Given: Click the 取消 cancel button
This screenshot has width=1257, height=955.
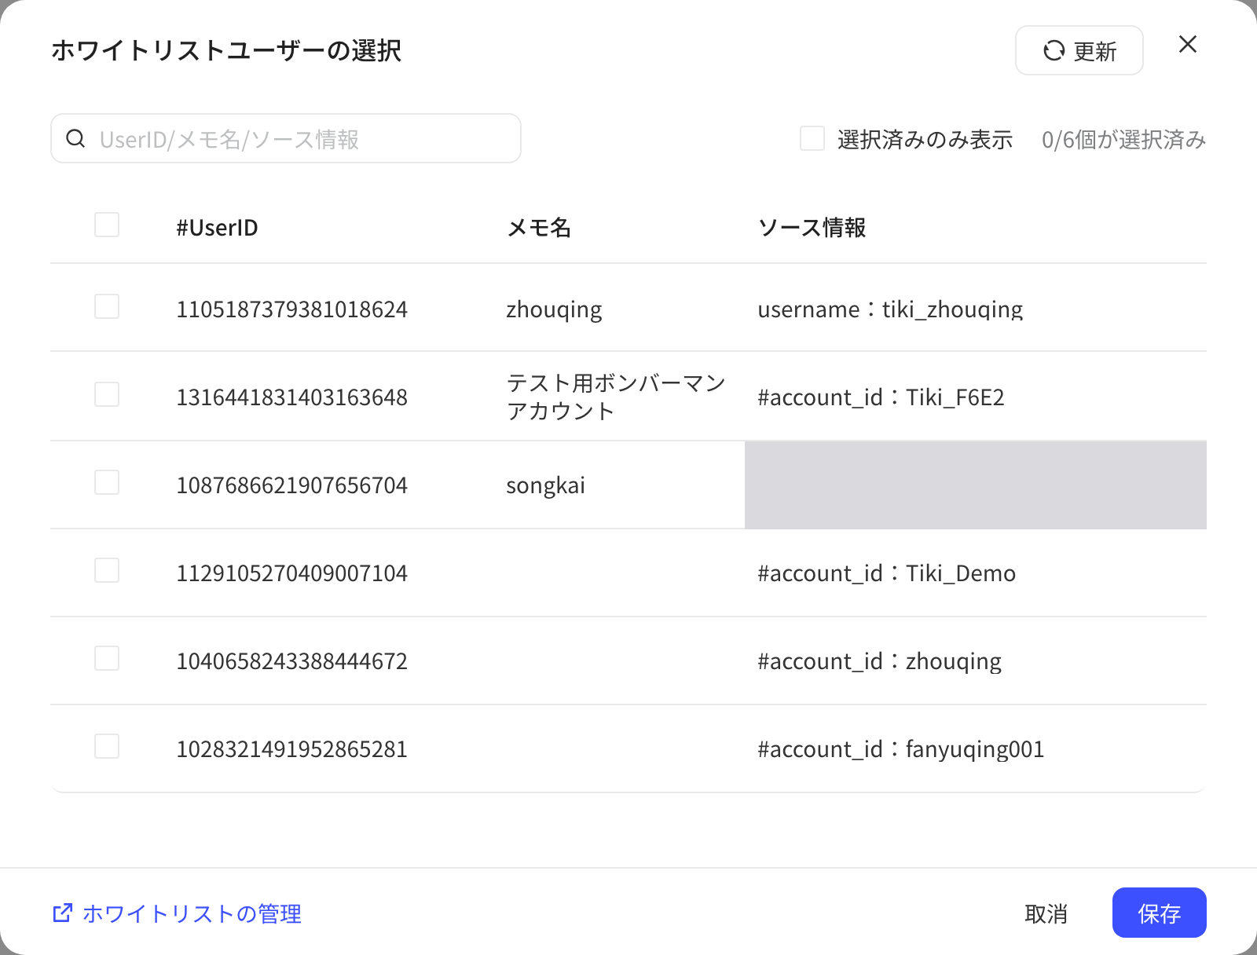Looking at the screenshot, I should pyautogui.click(x=1046, y=913).
